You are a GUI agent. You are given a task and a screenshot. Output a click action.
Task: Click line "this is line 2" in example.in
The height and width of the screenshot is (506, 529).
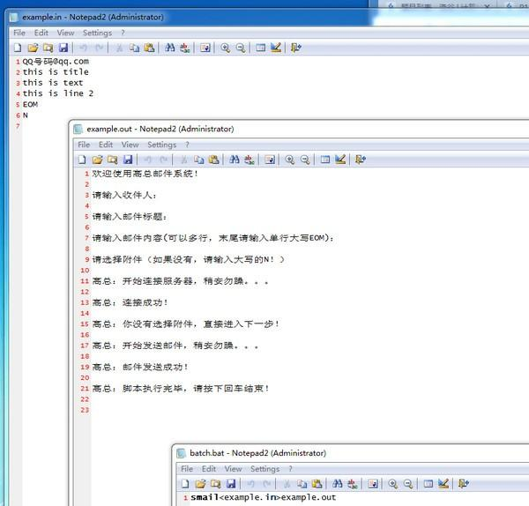57,93
